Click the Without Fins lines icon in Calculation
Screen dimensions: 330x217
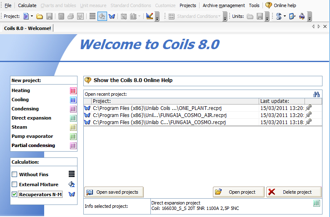(72, 174)
